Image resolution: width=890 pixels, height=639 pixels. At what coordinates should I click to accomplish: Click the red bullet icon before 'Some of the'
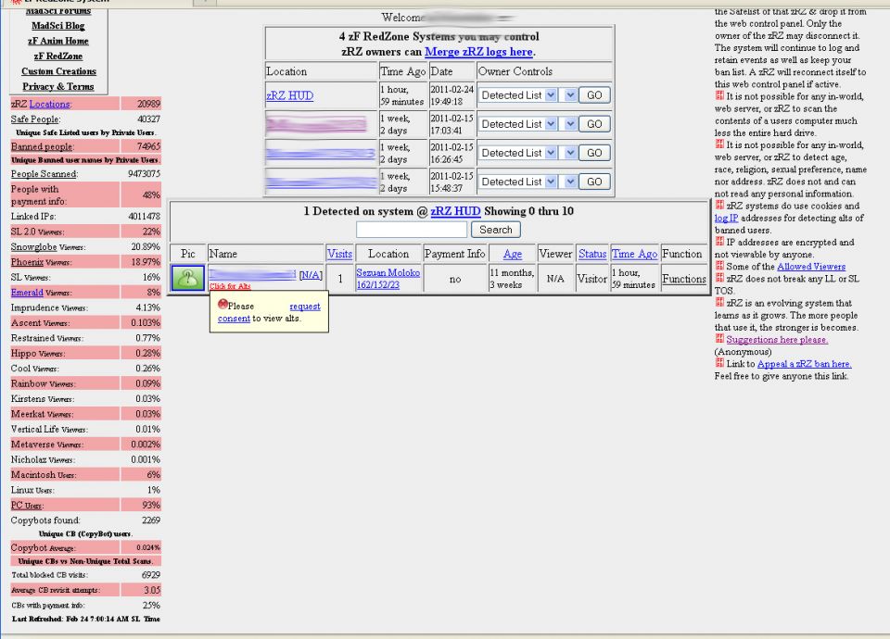click(x=719, y=266)
